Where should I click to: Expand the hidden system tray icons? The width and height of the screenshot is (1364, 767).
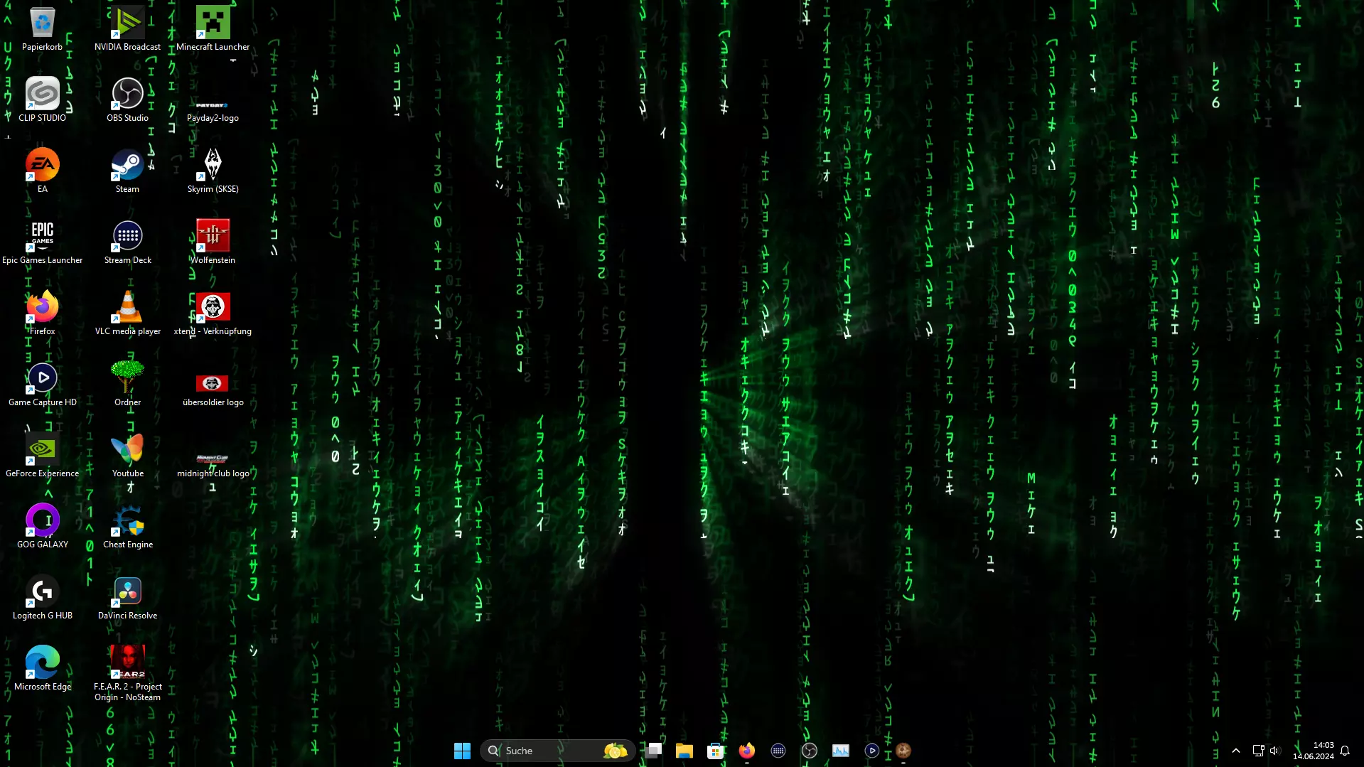click(1236, 751)
